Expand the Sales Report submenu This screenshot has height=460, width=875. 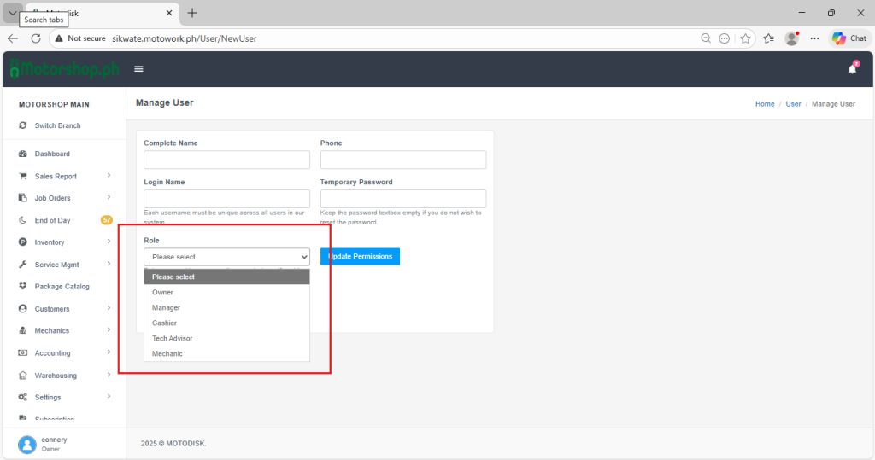coord(109,176)
